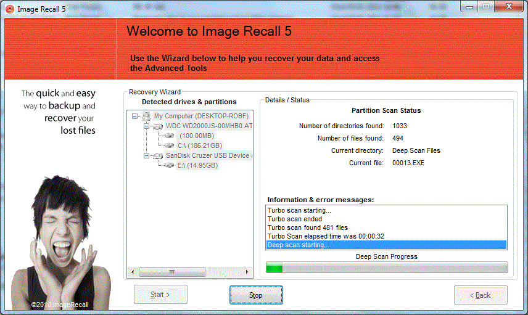Select the C:\ (186.21GB) partition

200,145
